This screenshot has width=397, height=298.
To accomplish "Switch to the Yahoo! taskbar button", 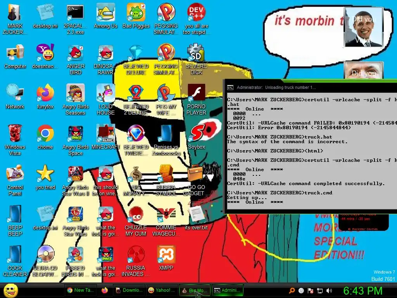I will [162, 290].
